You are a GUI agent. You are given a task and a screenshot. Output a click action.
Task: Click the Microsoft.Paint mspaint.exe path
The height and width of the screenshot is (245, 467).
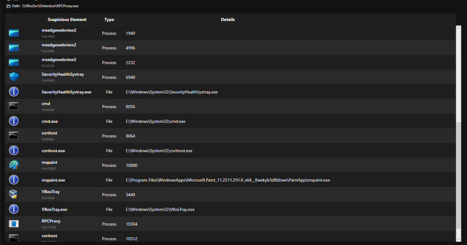[228, 180]
